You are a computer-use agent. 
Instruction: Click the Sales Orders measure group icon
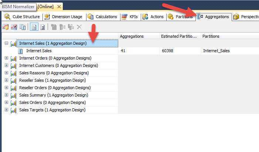click(x=13, y=103)
